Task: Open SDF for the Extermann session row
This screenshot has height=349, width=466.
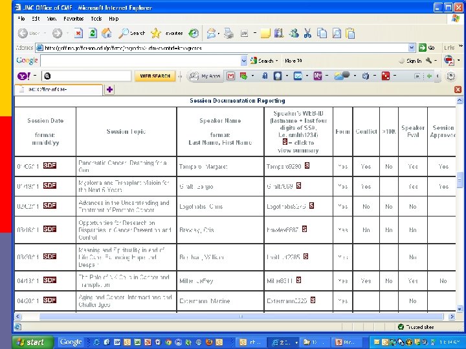Action: (50, 300)
